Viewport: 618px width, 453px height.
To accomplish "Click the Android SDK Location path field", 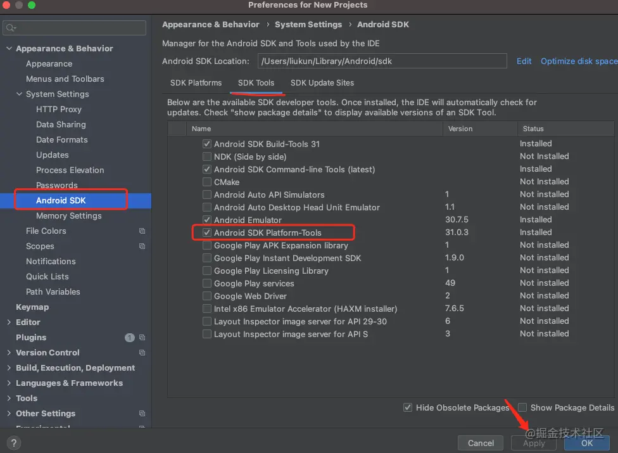I will 382,61.
